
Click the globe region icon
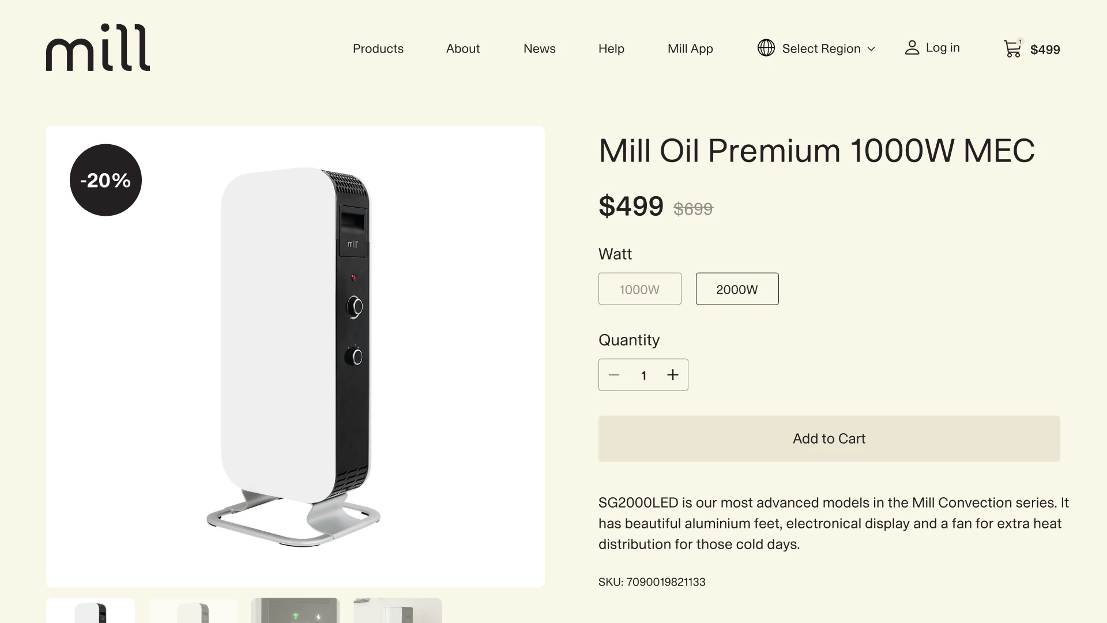(x=766, y=48)
